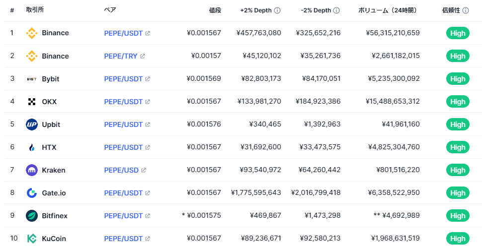Click the Kraken exchange name

pos(54,170)
